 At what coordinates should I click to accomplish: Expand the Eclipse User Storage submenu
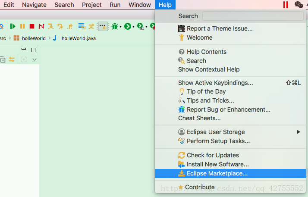pyautogui.click(x=230, y=132)
